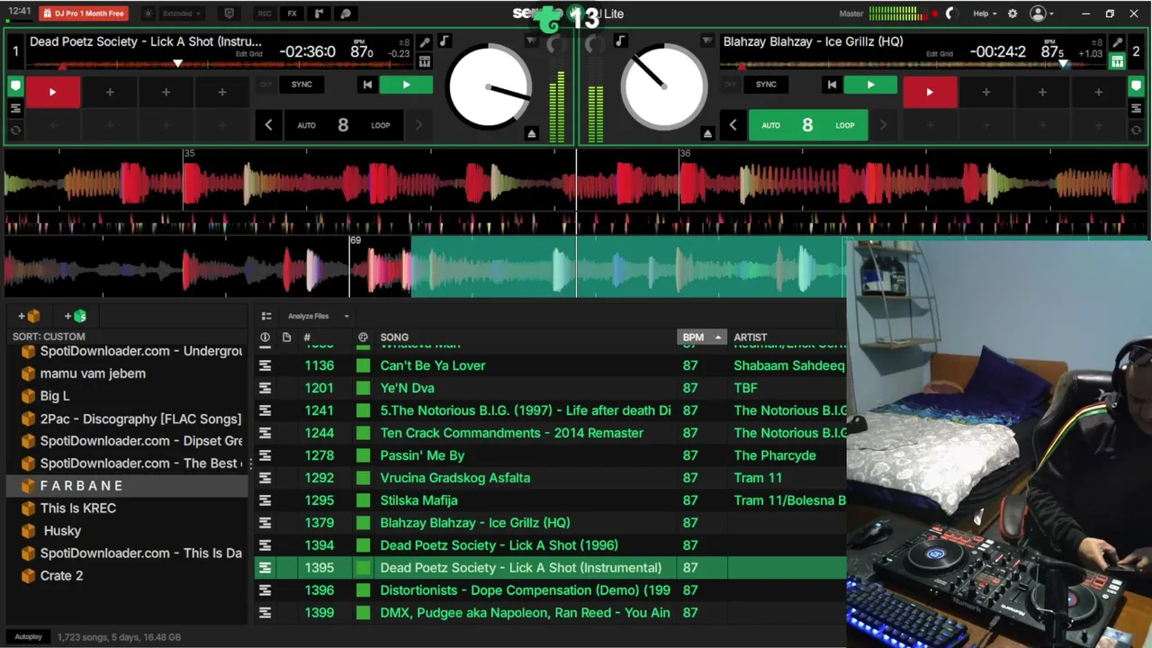The height and width of the screenshot is (648, 1152).
Task: Sort library by the ARTIST column header
Action: coord(751,337)
